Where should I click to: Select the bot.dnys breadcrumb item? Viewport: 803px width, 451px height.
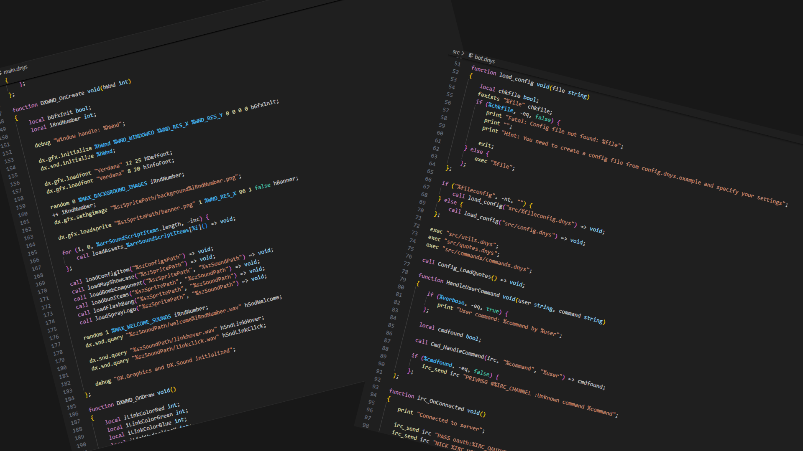484,59
